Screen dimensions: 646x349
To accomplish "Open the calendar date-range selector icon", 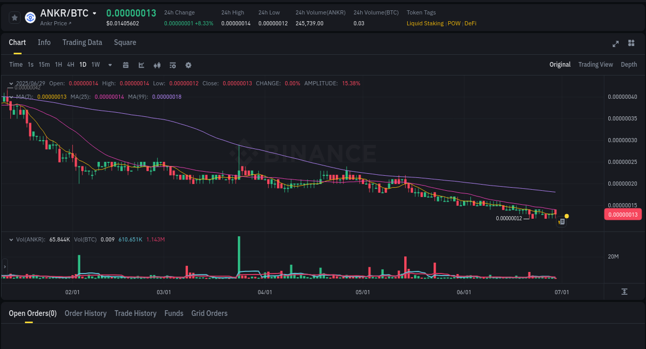I will click(126, 65).
